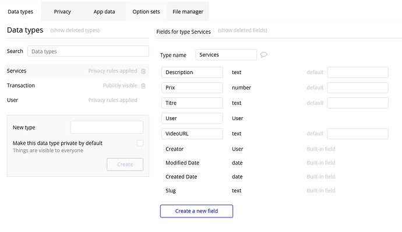The image size is (402, 232).
Task: Click the Description default value input
Action: (x=358, y=72)
